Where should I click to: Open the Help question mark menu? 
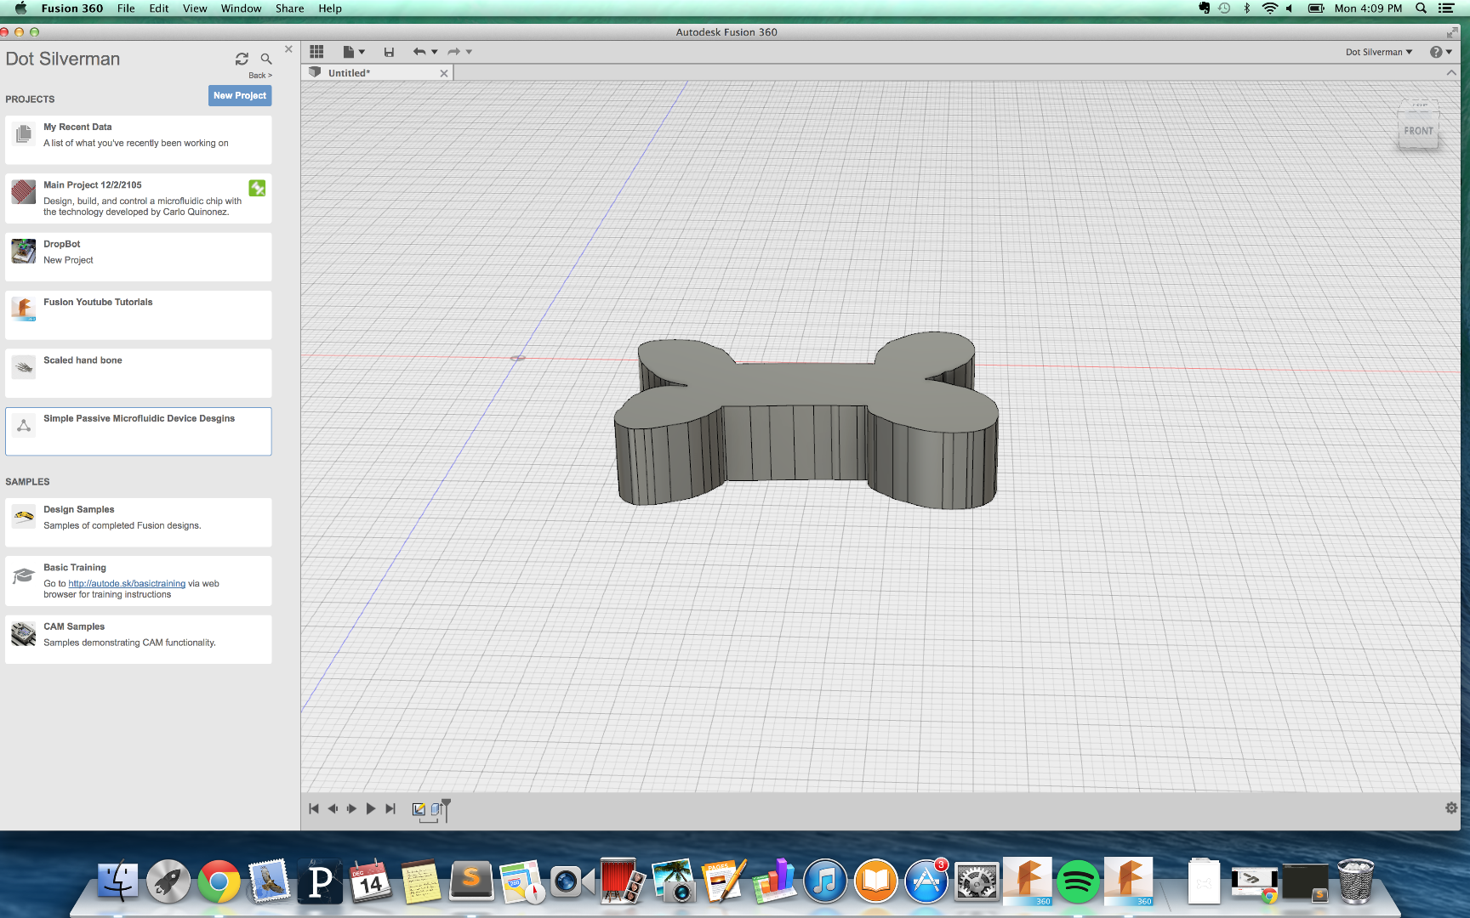[1440, 53]
